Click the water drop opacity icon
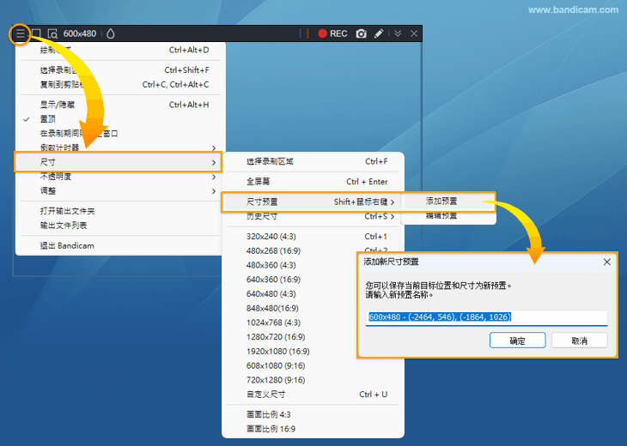The width and height of the screenshot is (627, 446). (111, 33)
